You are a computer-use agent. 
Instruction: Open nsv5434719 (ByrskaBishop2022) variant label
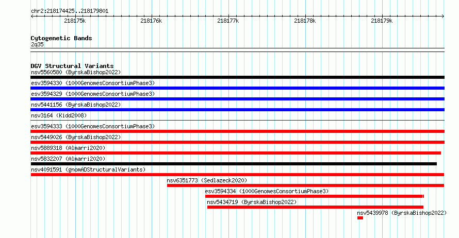252,202
